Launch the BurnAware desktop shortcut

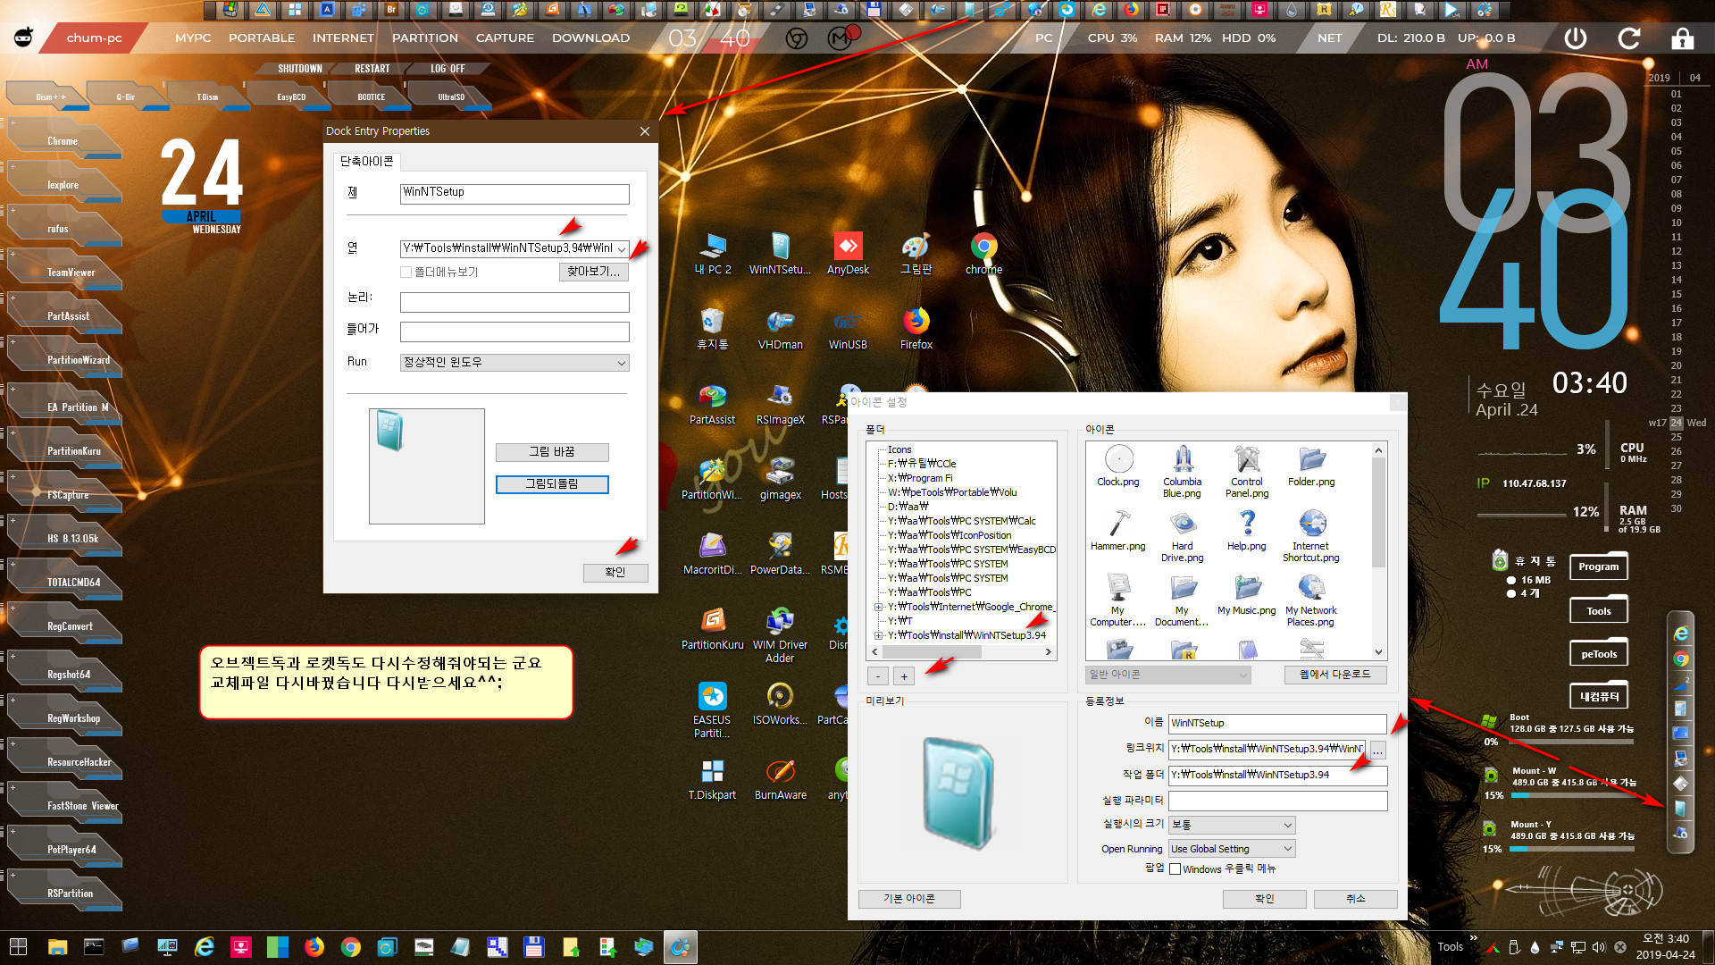780,778
